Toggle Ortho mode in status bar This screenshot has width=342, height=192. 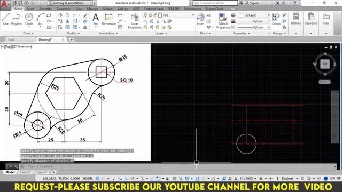127,178
